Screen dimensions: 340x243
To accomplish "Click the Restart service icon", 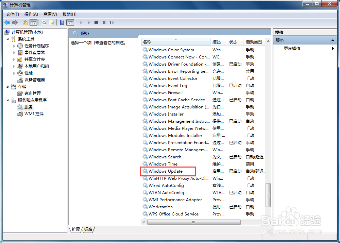I will 112,22.
